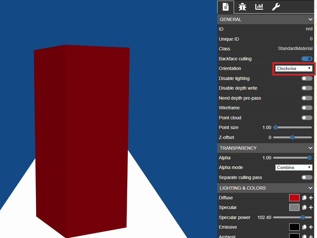
Task: Click the ID value 'red'
Action: click(x=309, y=29)
